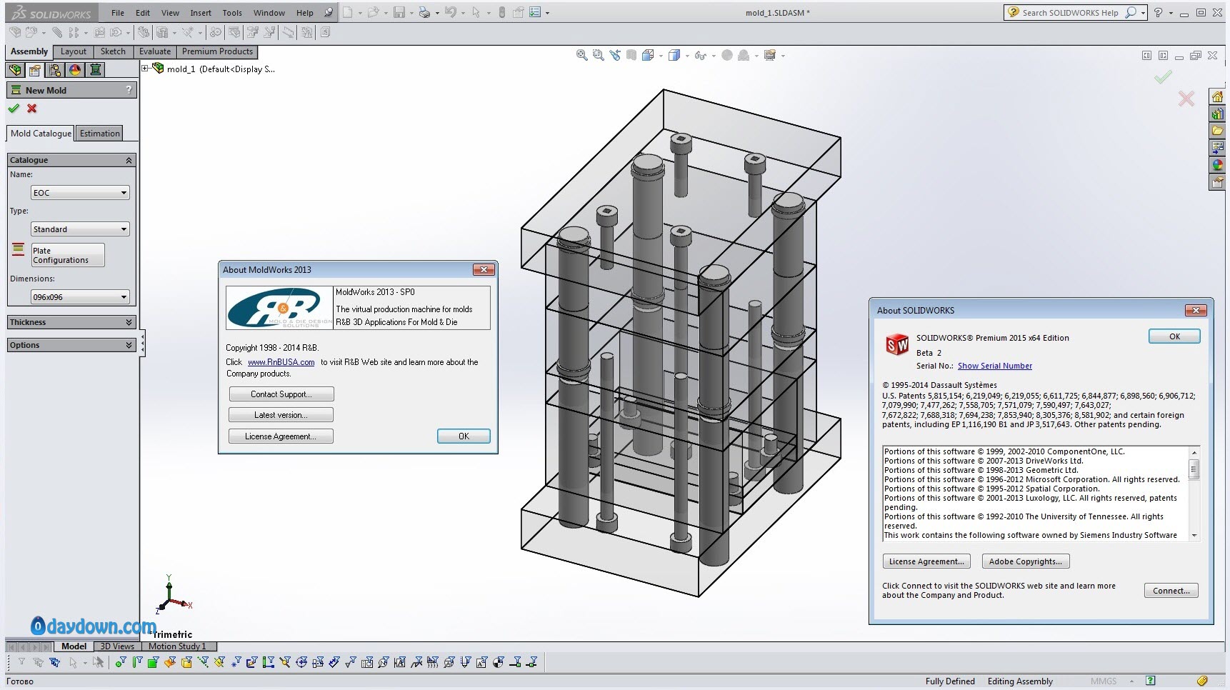This screenshot has height=690, width=1230.
Task: Open the Search SOLIDWORKS Help dropdown arrow
Action: point(1143,13)
